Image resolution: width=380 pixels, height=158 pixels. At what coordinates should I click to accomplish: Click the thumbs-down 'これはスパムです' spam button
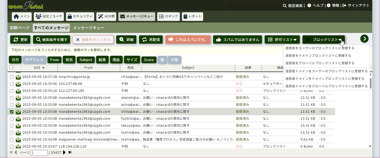pyautogui.click(x=188, y=40)
